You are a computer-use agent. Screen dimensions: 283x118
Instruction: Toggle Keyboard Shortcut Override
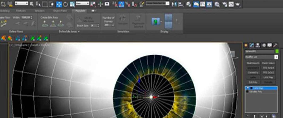pos(107,4)
